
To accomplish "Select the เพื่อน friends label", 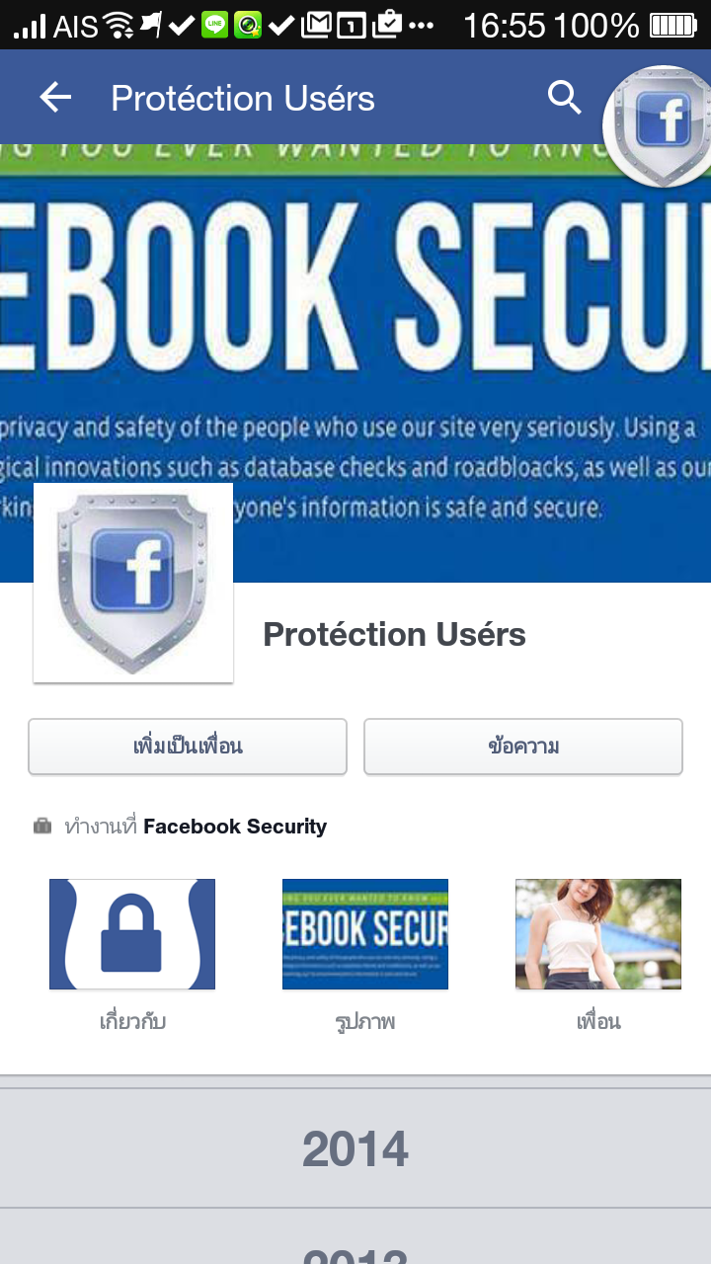I will tap(598, 1021).
